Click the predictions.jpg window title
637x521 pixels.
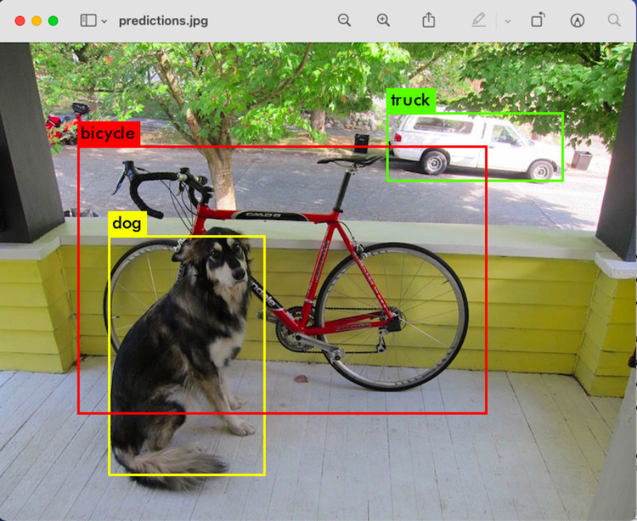164,21
